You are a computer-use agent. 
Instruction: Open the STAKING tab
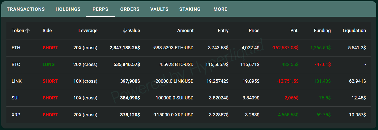[190, 9]
